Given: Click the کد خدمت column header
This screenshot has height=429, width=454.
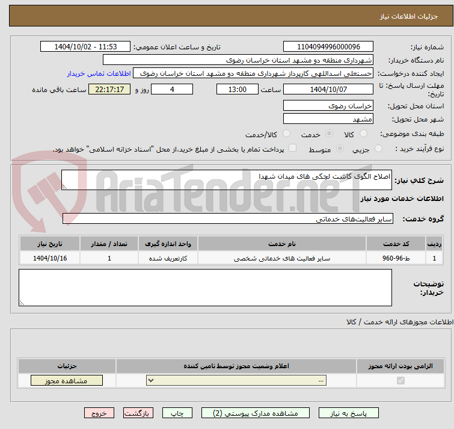Looking at the screenshot, I should [396, 244].
